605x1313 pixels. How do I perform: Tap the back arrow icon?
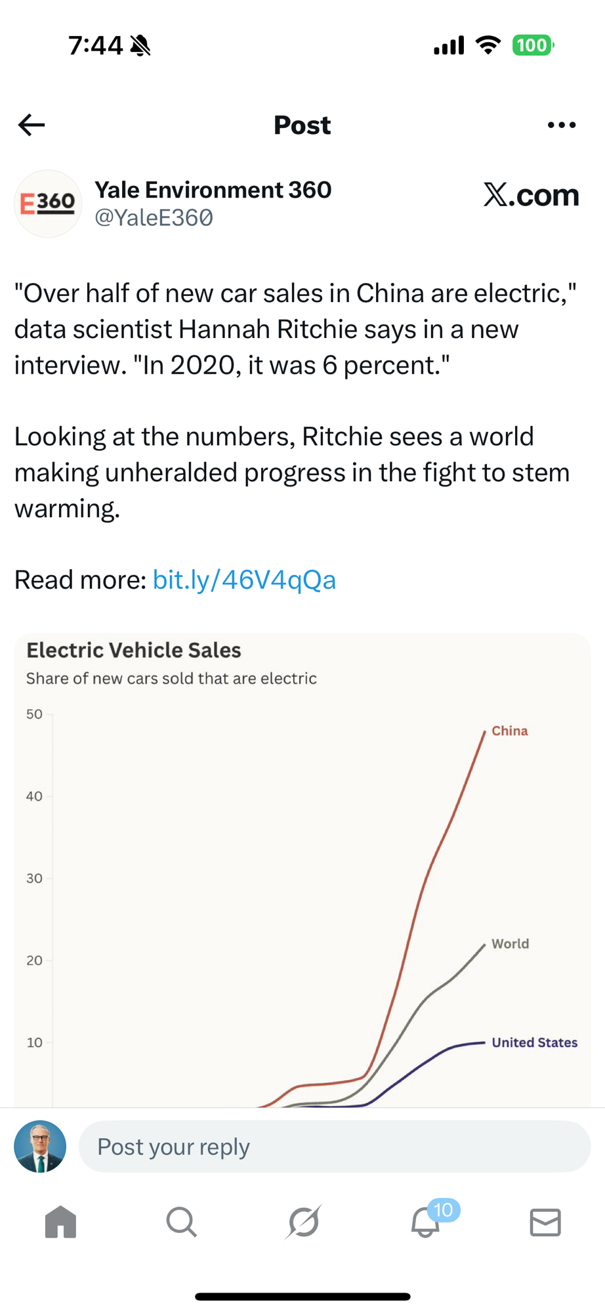31,125
